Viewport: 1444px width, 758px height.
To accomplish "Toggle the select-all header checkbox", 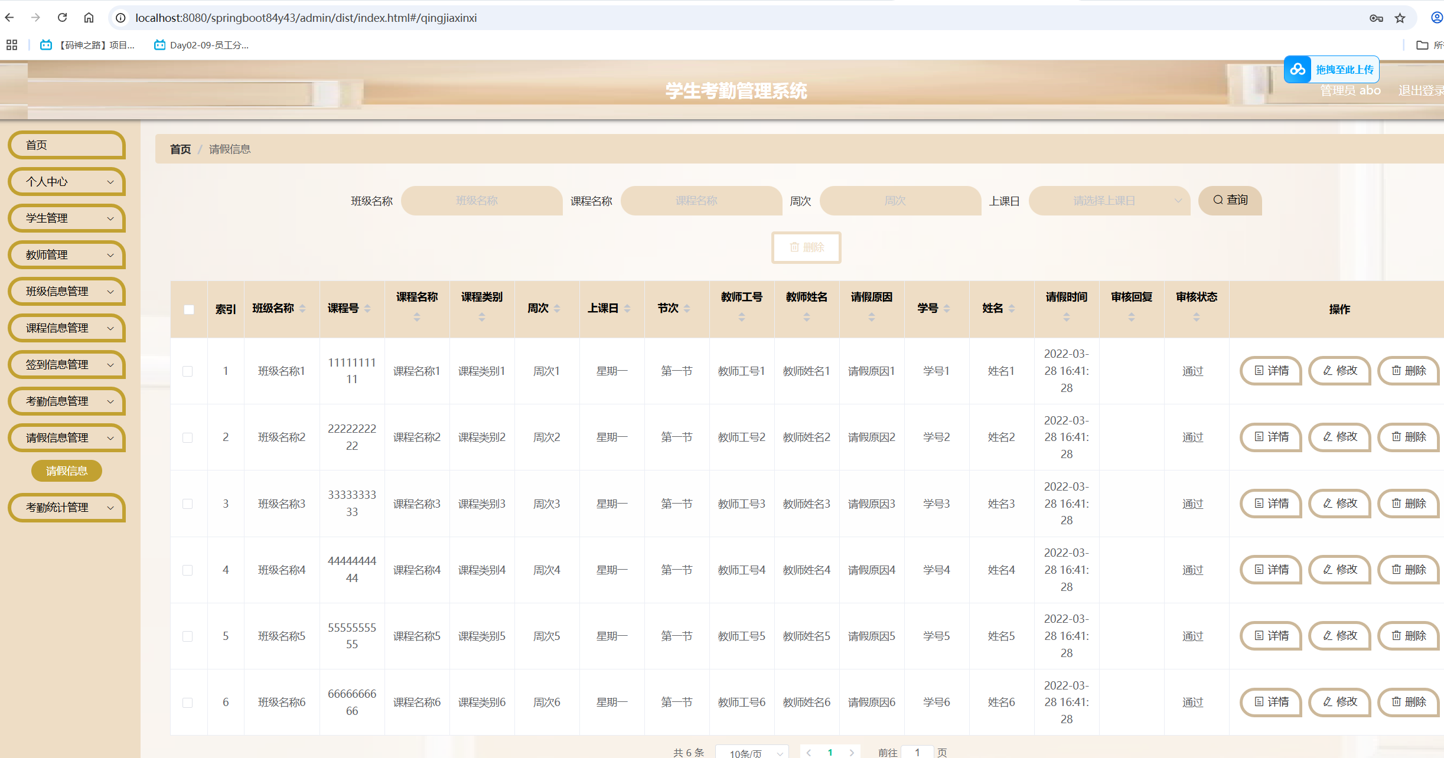I will [189, 309].
